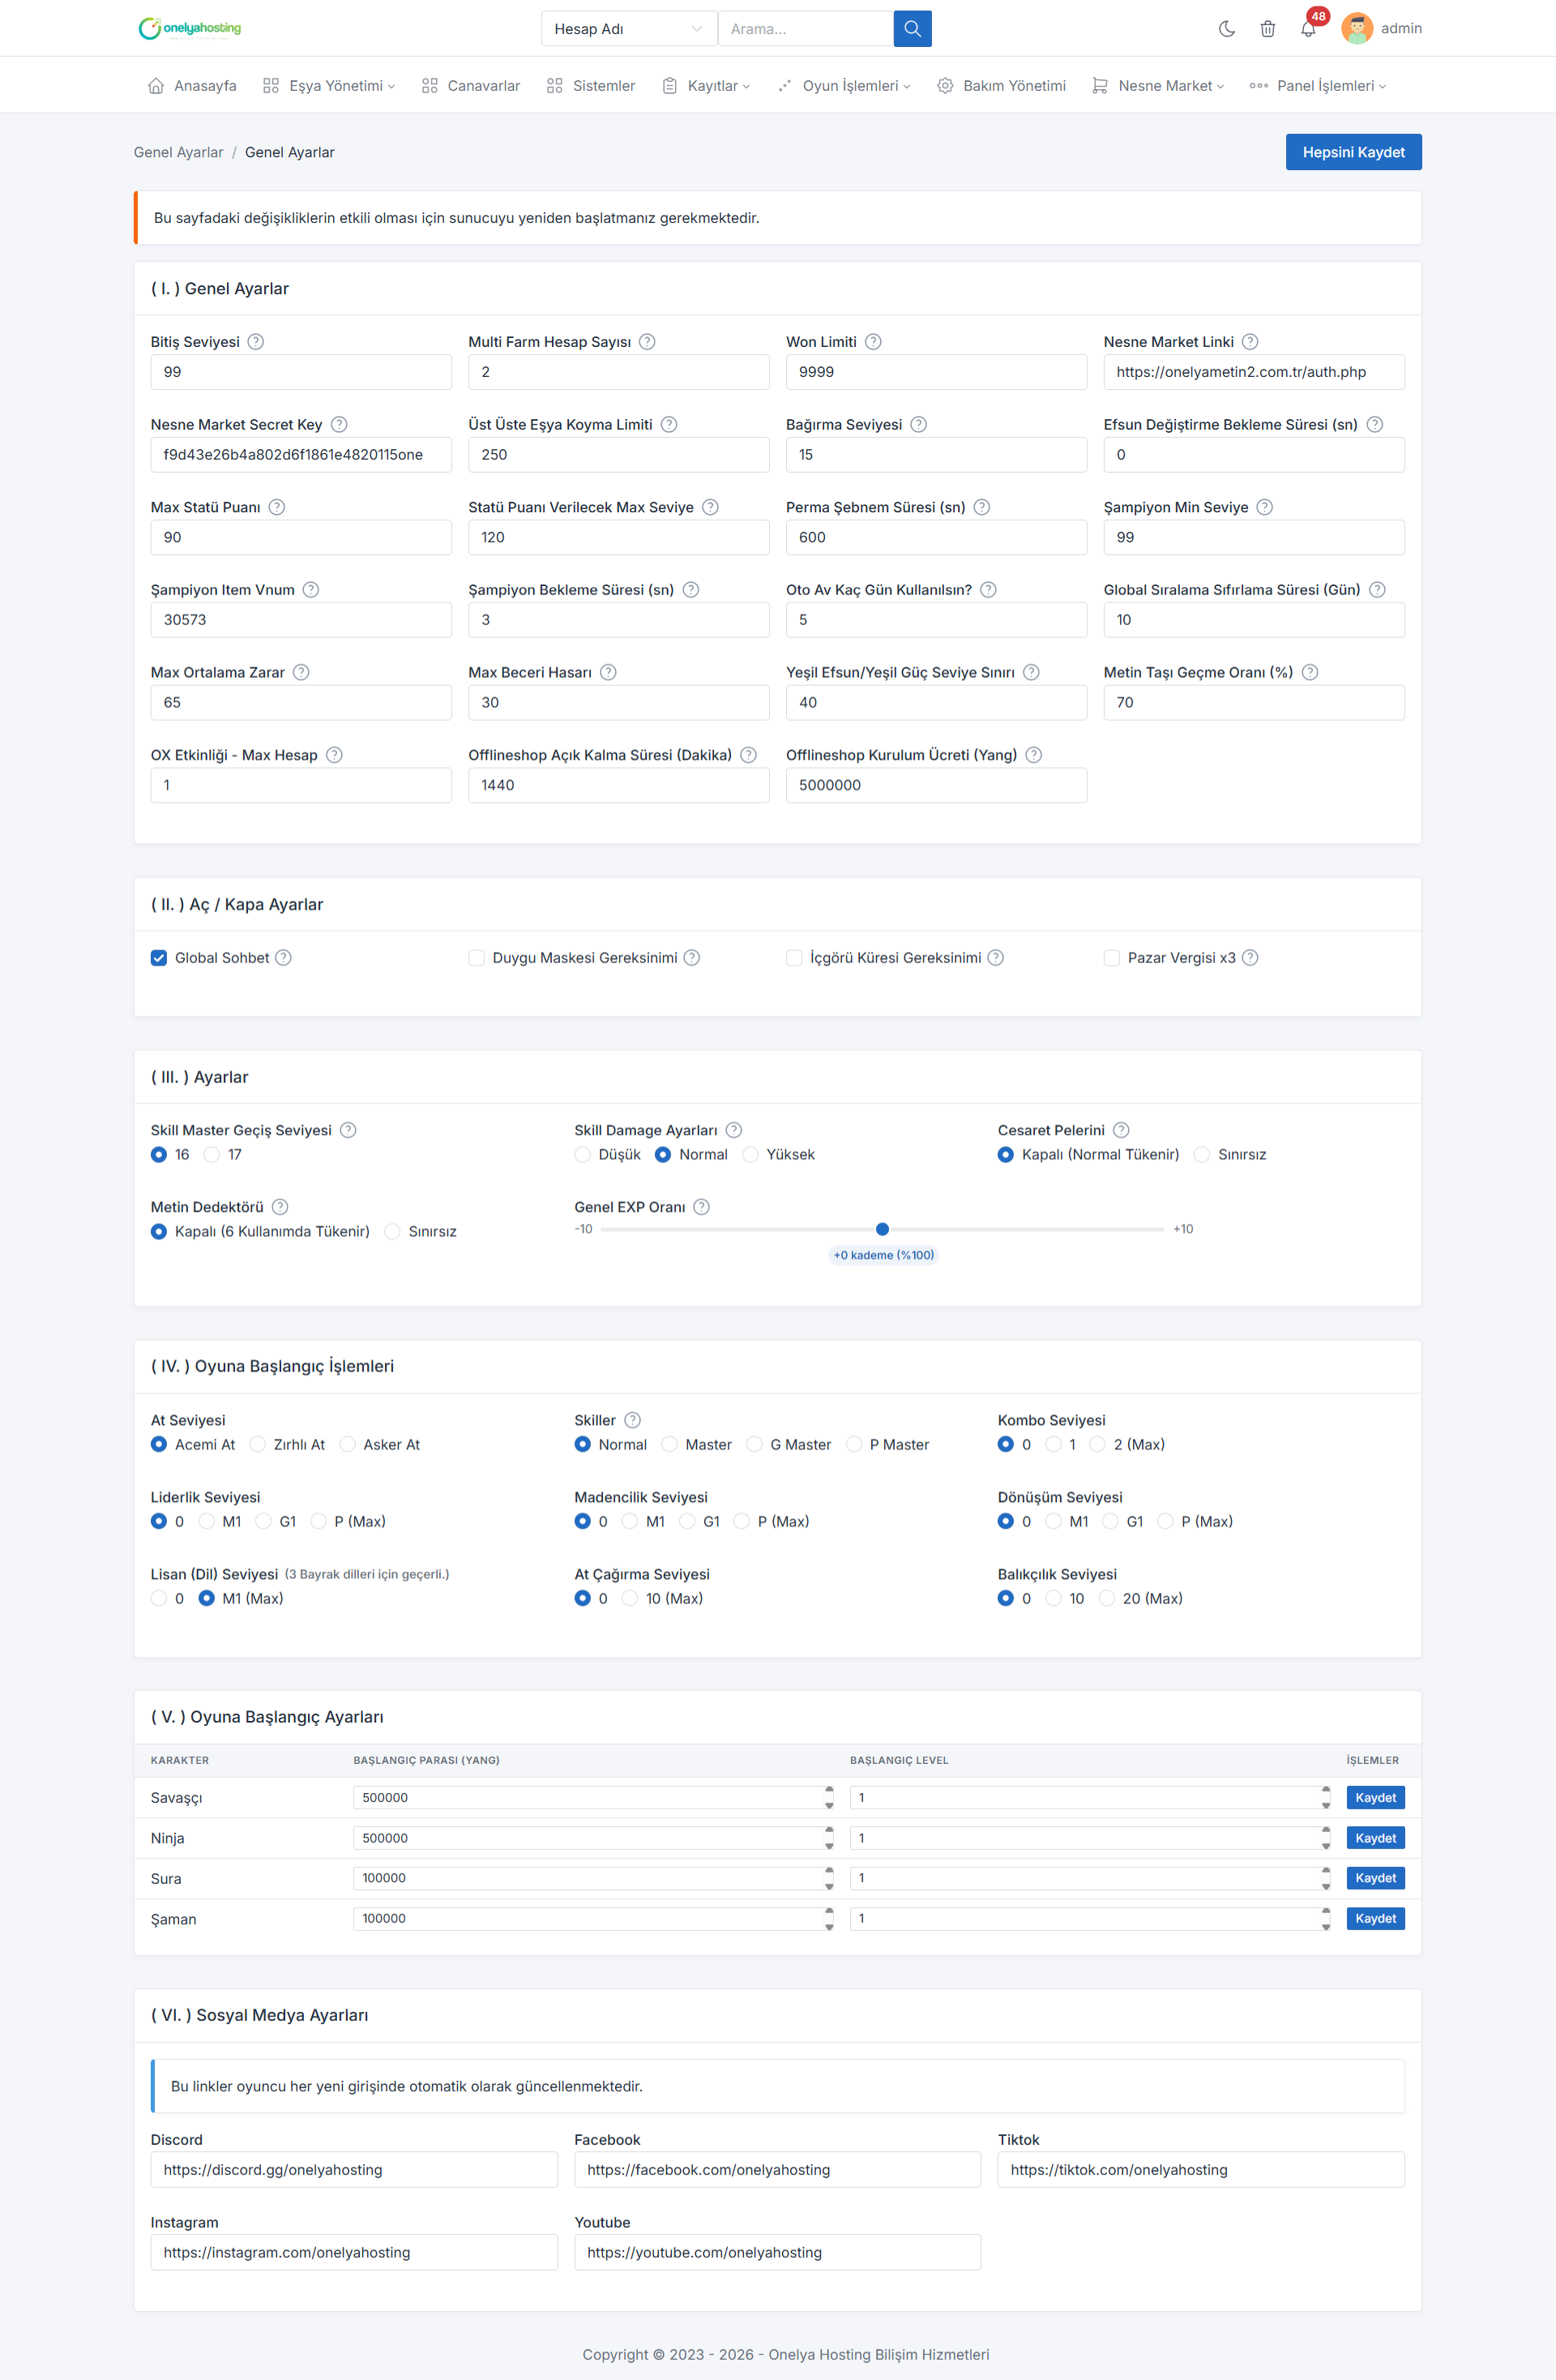Show help for Bitiş Seviyesi

pos(256,342)
